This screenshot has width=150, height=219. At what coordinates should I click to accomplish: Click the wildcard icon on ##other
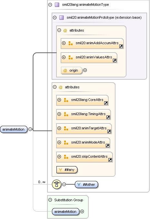tap(79, 184)
